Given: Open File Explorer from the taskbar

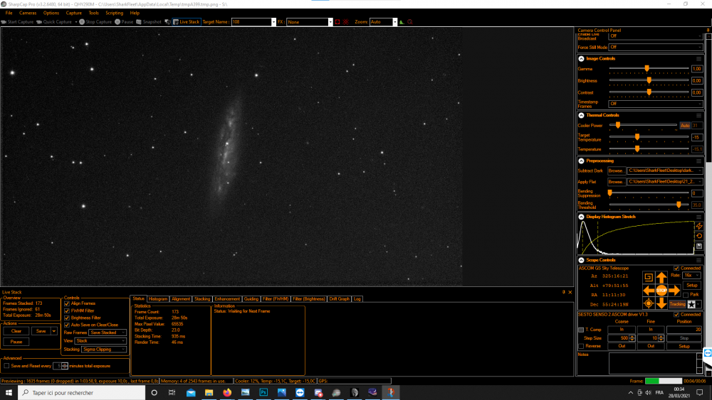Looking at the screenshot, I should click(209, 392).
